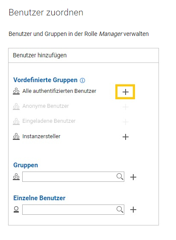Click magnifier icon in Einzelne Benutzer box
Viewport: 176px width, 240px height.
coord(120,209)
